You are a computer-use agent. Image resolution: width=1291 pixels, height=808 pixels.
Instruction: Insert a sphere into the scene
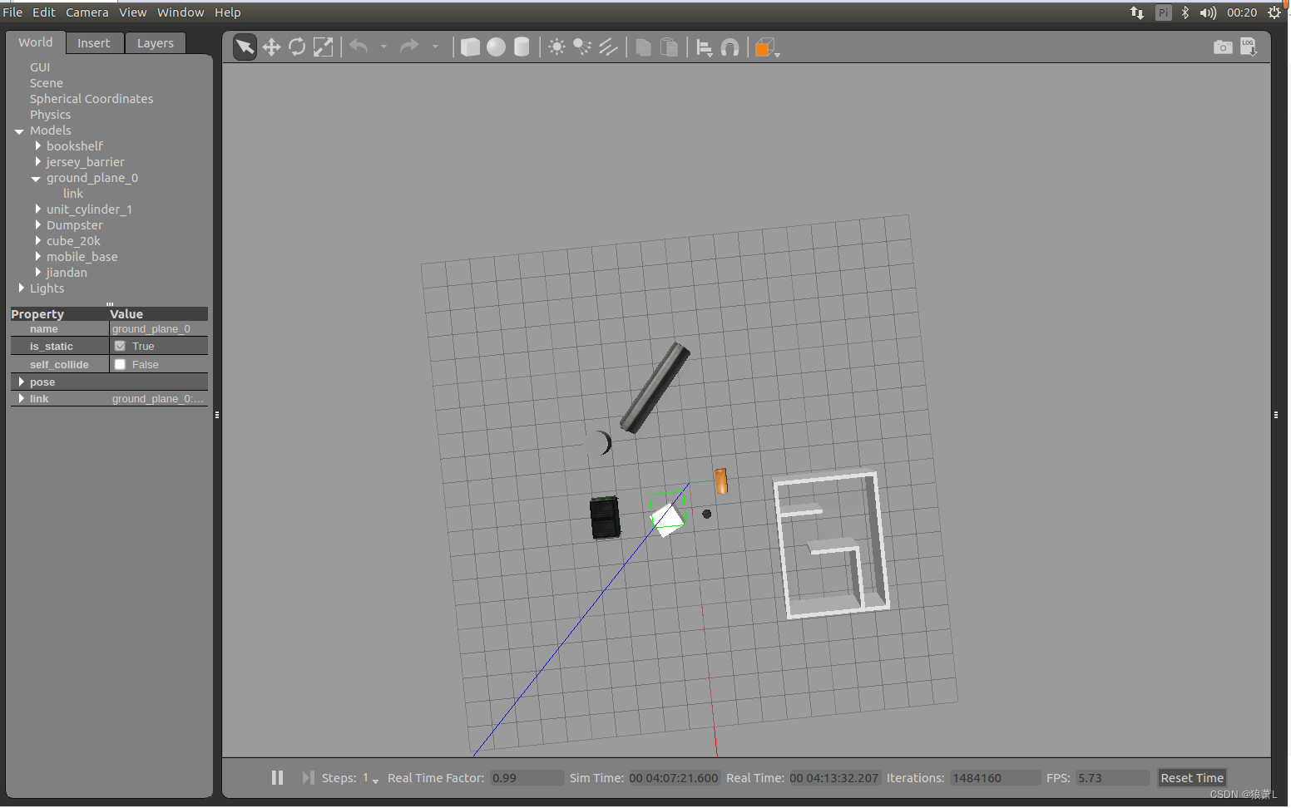[x=496, y=47]
